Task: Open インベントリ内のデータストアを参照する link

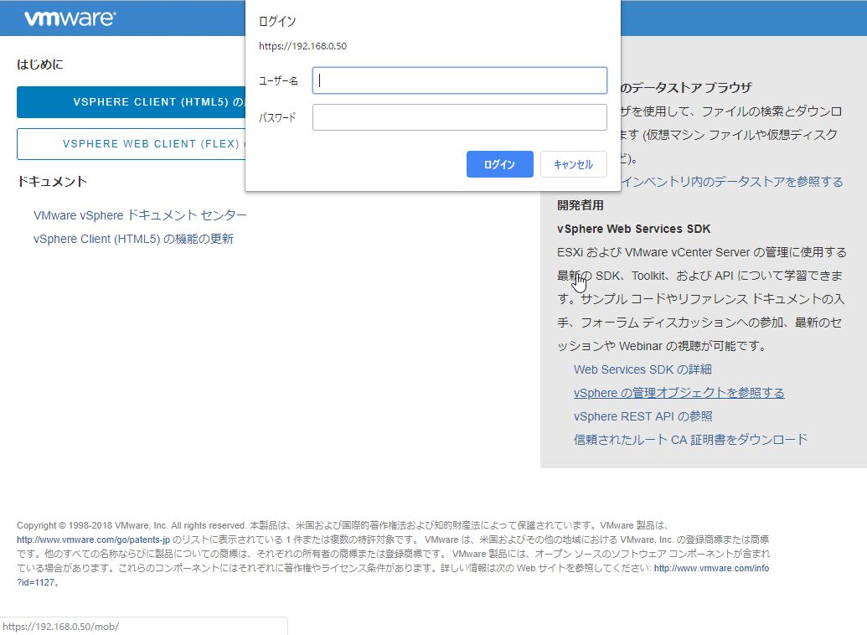Action: 731,182
